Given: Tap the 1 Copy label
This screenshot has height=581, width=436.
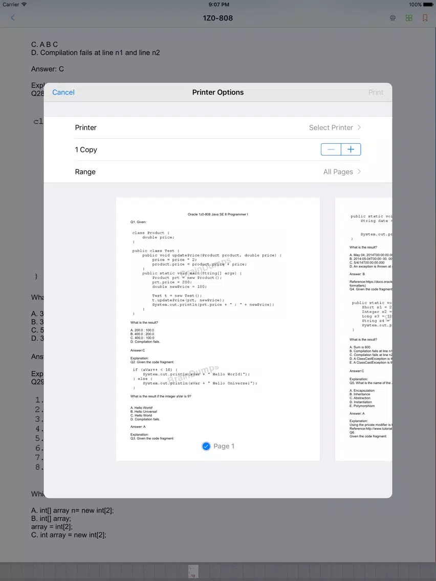Looking at the screenshot, I should tap(86, 150).
